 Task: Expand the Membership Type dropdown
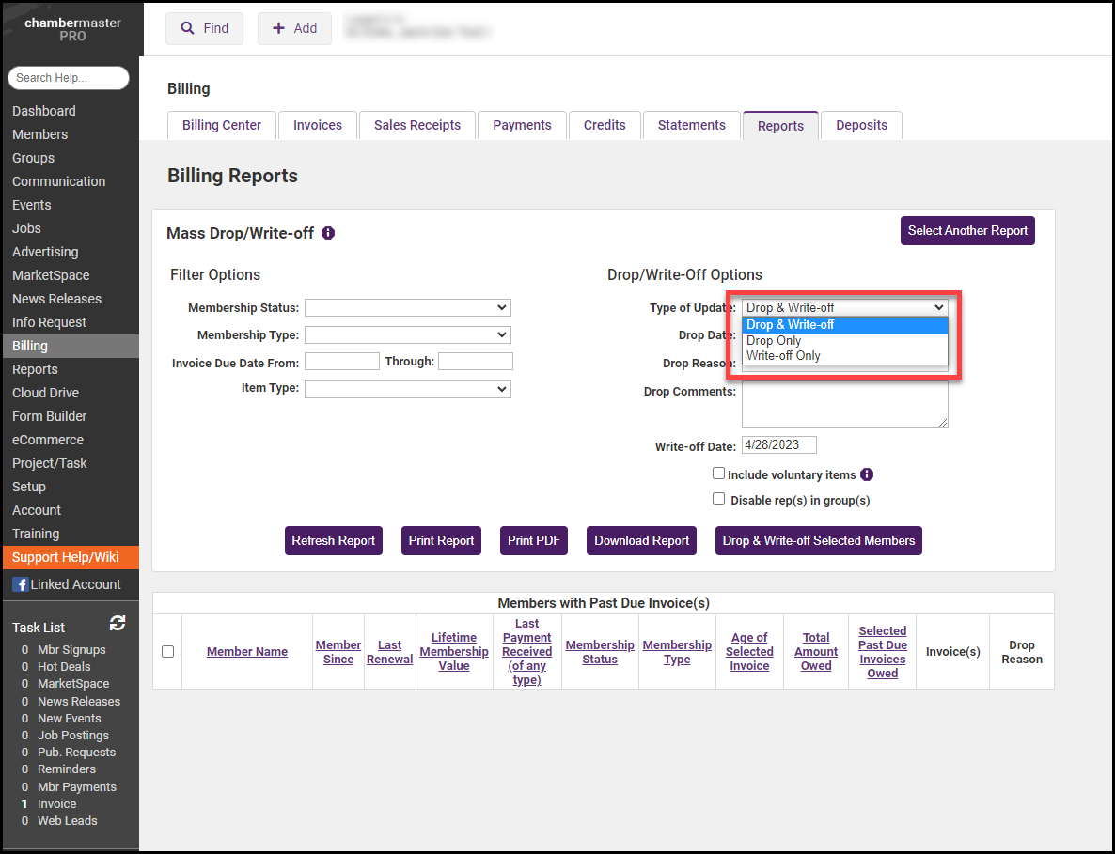[407, 334]
